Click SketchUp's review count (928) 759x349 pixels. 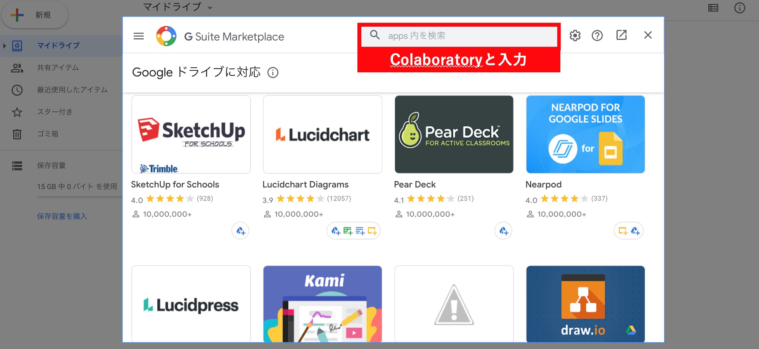point(205,198)
